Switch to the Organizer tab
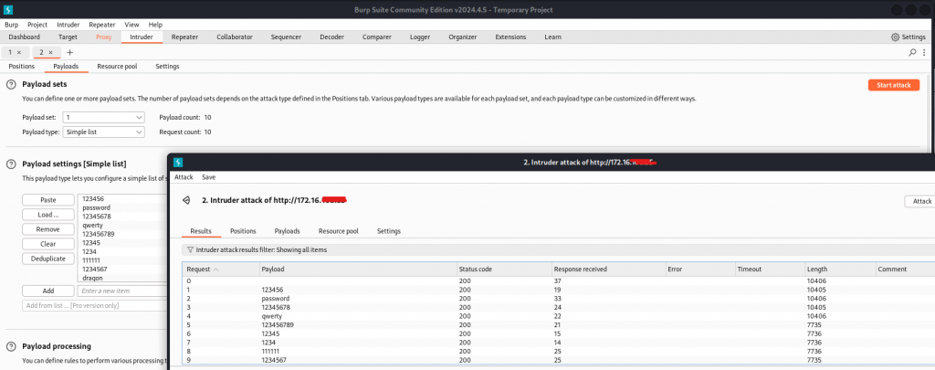935x370 pixels. pos(462,37)
